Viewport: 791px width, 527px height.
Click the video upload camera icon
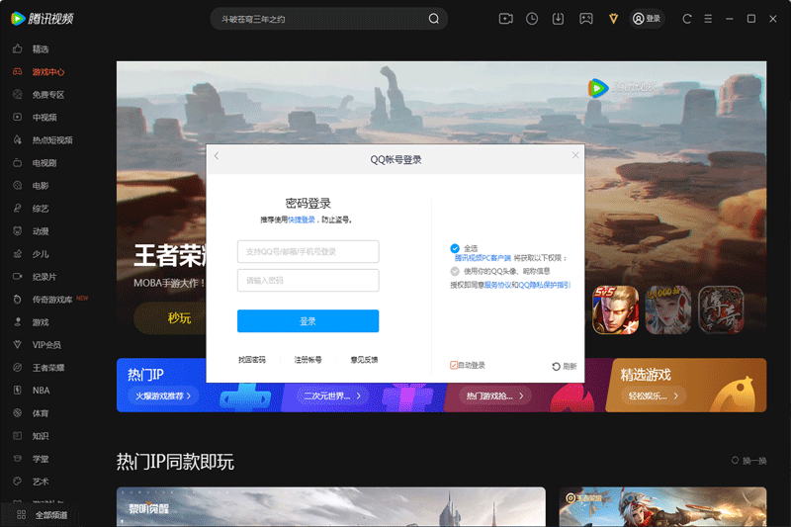pos(505,19)
